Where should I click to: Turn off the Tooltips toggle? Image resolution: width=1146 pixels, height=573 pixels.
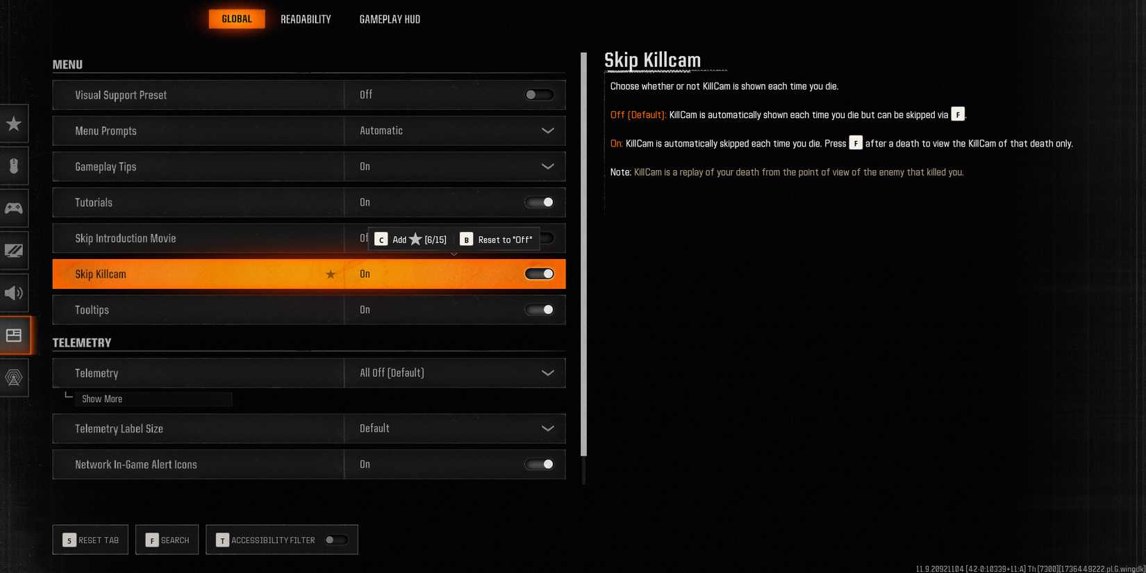click(539, 310)
